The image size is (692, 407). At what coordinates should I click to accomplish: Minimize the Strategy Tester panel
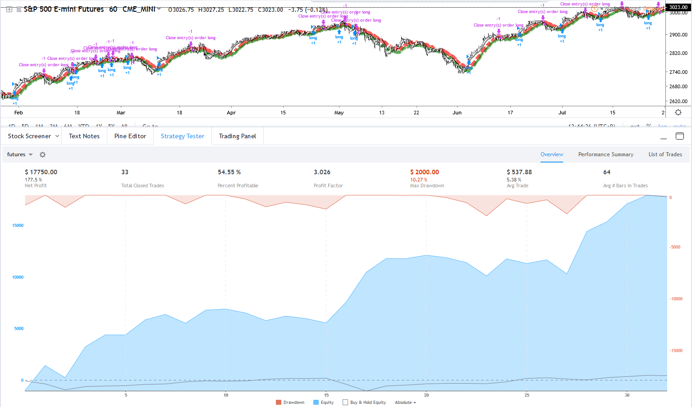663,136
